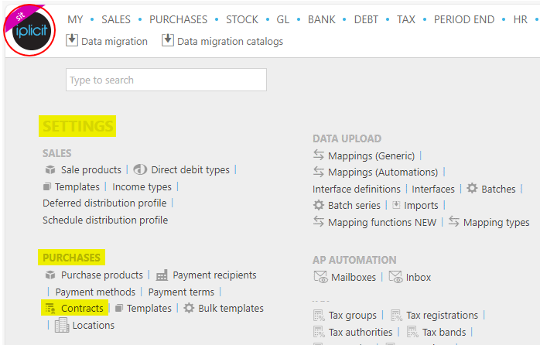Open Sale products settings
The image size is (540, 345).
click(91, 169)
